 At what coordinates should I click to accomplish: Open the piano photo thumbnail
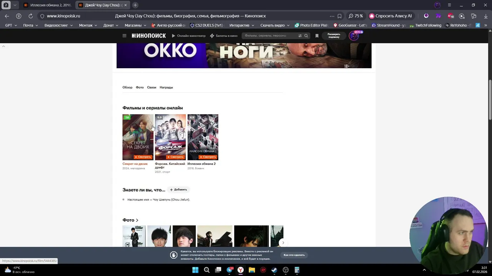(214, 236)
